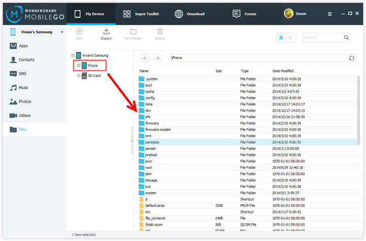Collapse the Vivian's Samsung tree node
Viewport: 366px width, 241px height.
[73, 55]
